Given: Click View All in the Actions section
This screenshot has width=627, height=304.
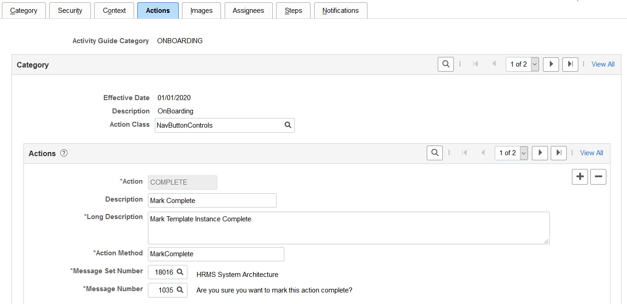Looking at the screenshot, I should [591, 152].
